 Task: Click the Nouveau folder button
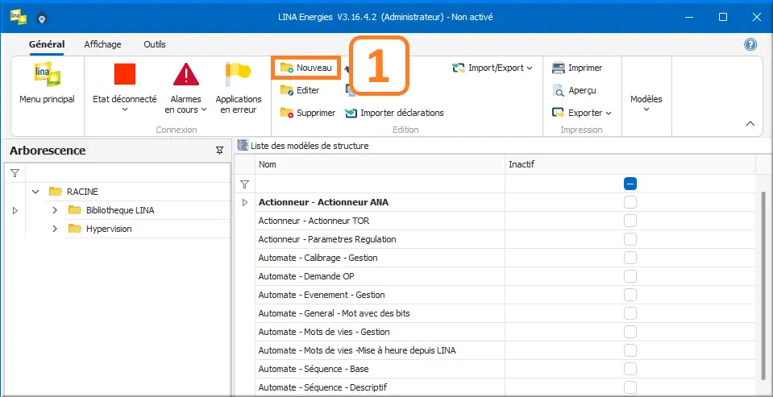click(x=306, y=68)
